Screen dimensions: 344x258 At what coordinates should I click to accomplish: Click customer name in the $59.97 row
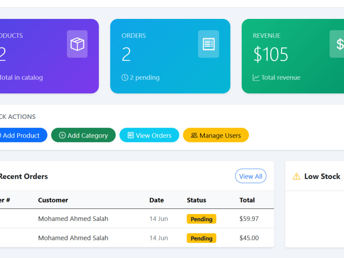pos(73,219)
